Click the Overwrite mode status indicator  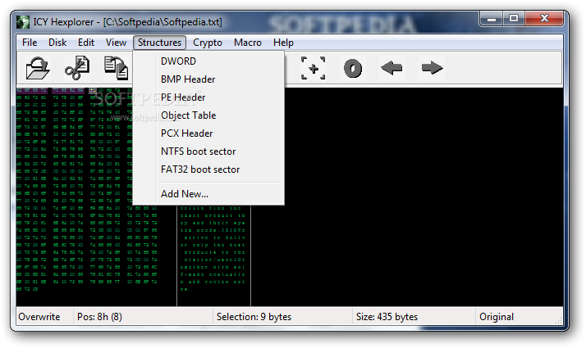pyautogui.click(x=44, y=317)
